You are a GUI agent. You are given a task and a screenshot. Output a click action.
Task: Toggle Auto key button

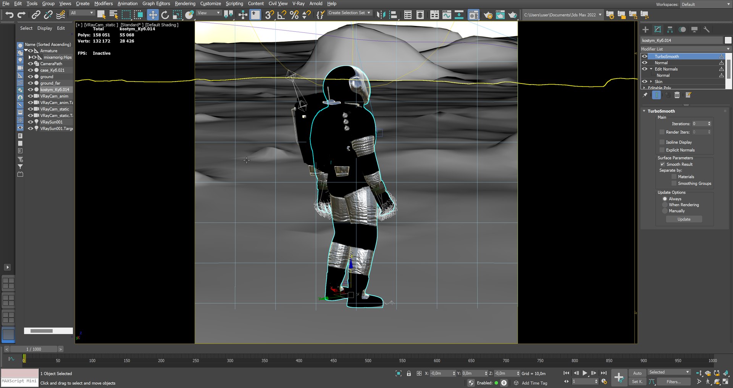637,373
